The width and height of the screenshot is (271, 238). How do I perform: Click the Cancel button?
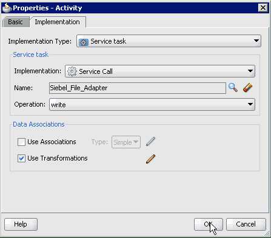246,224
